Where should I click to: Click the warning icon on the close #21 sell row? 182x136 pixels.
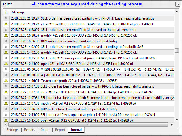coord(6,24)
